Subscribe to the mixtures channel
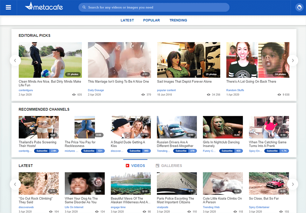The image size is (306, 213). tap(89, 151)
